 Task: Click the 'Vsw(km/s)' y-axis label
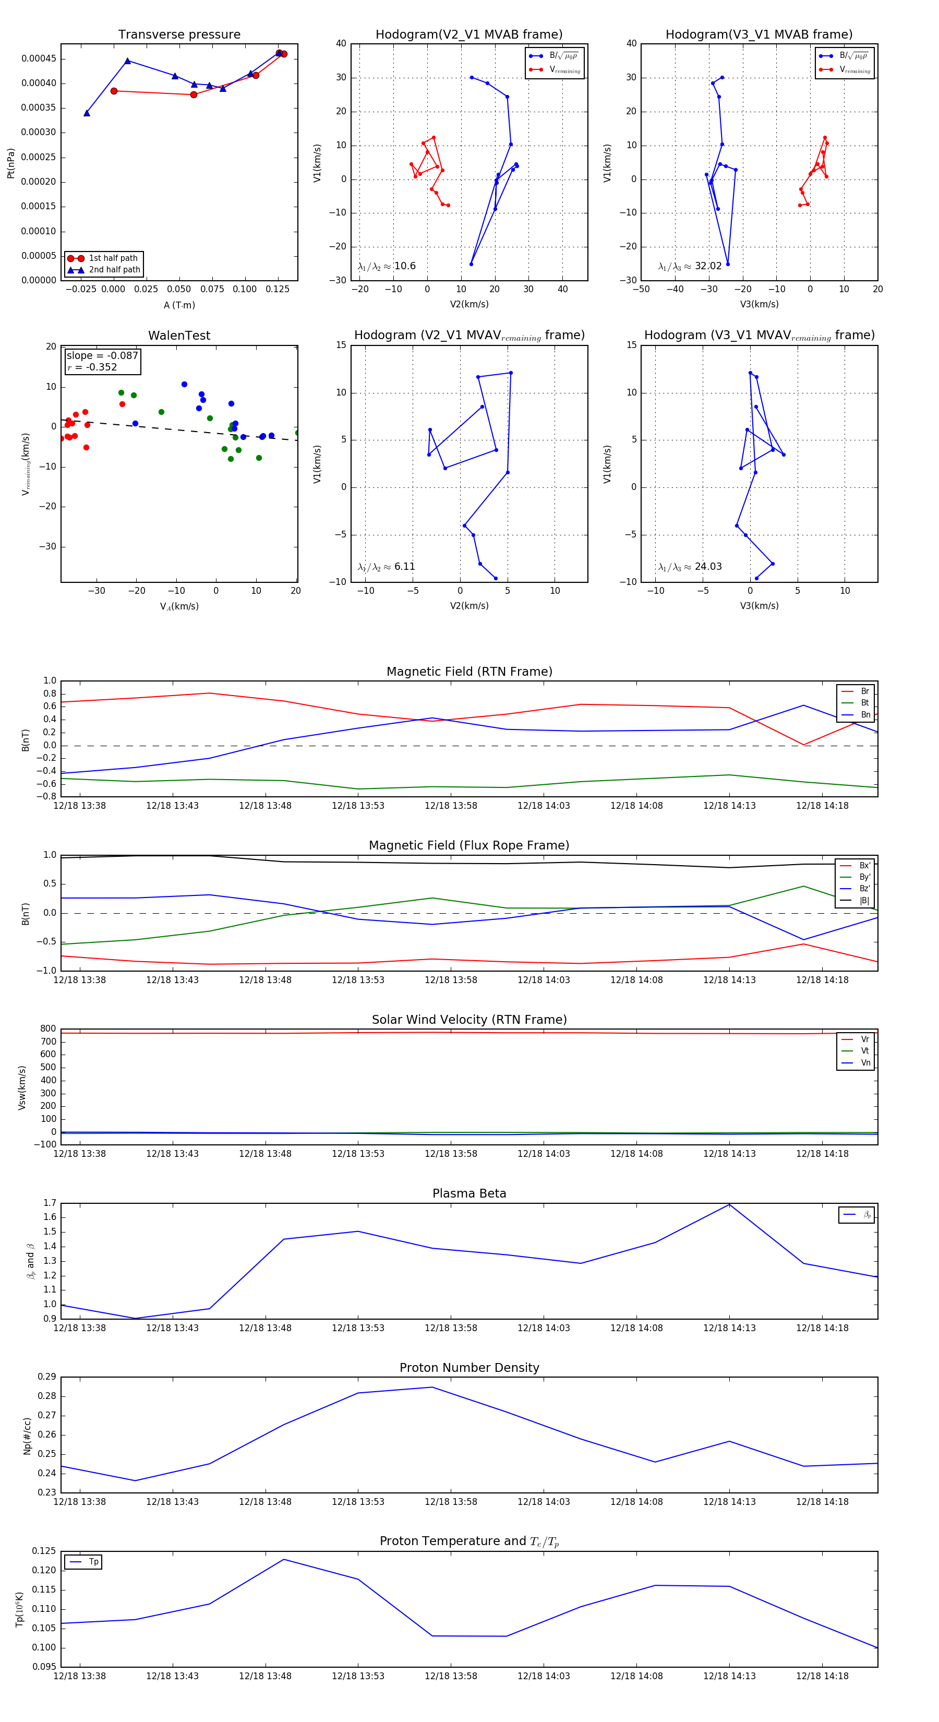coord(21,1087)
